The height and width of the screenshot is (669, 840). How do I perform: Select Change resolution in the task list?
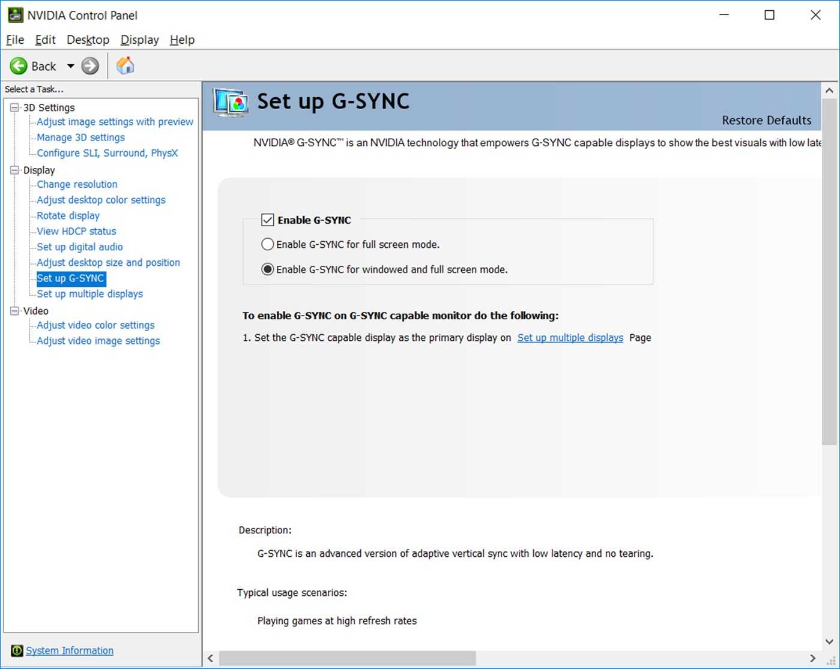[x=76, y=184]
